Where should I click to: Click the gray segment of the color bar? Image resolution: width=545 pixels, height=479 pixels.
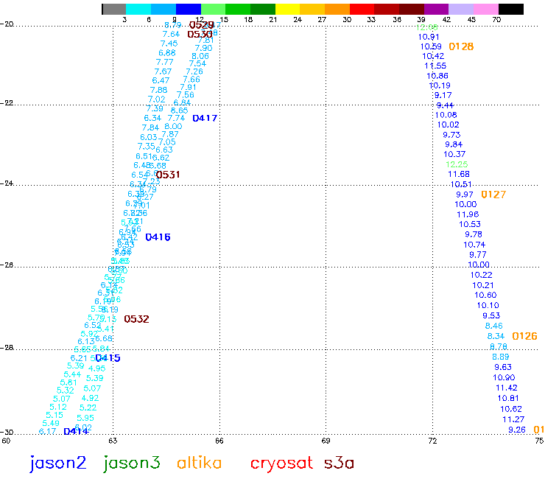click(114, 9)
